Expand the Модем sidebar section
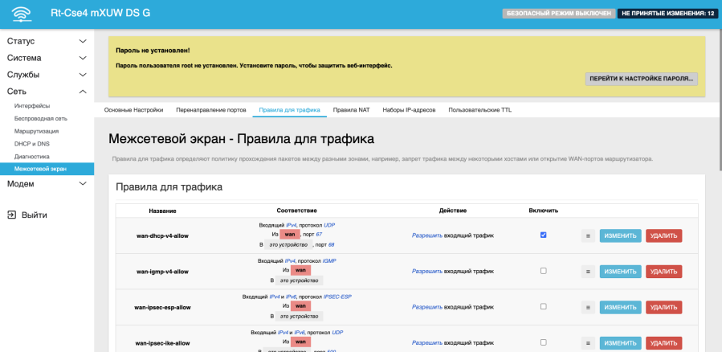 coord(47,184)
